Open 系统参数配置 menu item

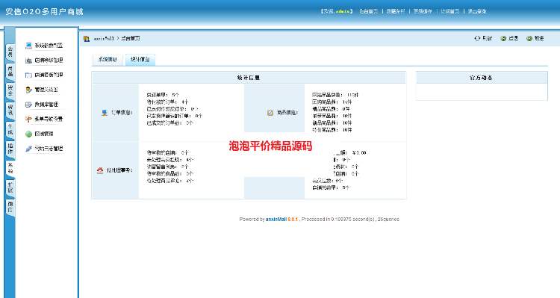pyautogui.click(x=49, y=46)
